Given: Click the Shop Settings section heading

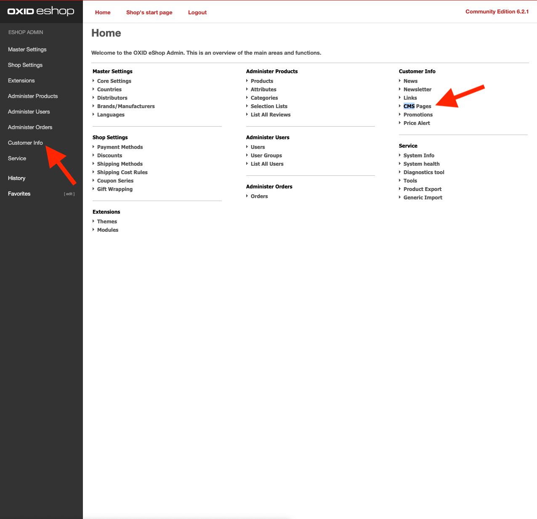Looking at the screenshot, I should coord(110,137).
